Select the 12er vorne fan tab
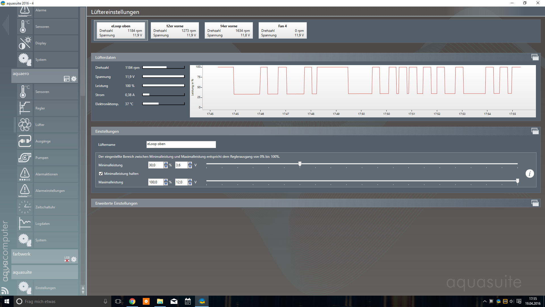Screen dimensions: 545x307 pyautogui.click(x=175, y=30)
